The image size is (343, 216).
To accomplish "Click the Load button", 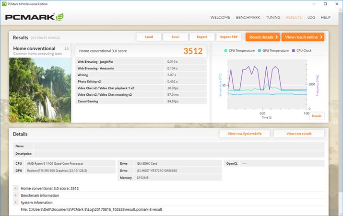I will point(149,37).
